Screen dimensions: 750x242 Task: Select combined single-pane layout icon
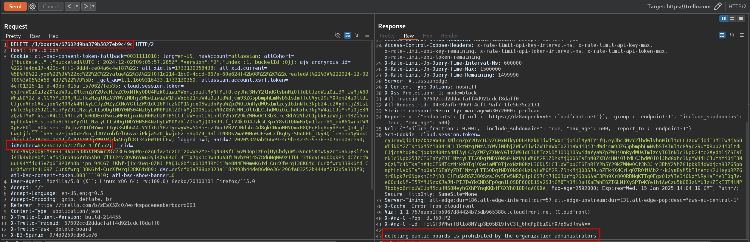(741, 18)
